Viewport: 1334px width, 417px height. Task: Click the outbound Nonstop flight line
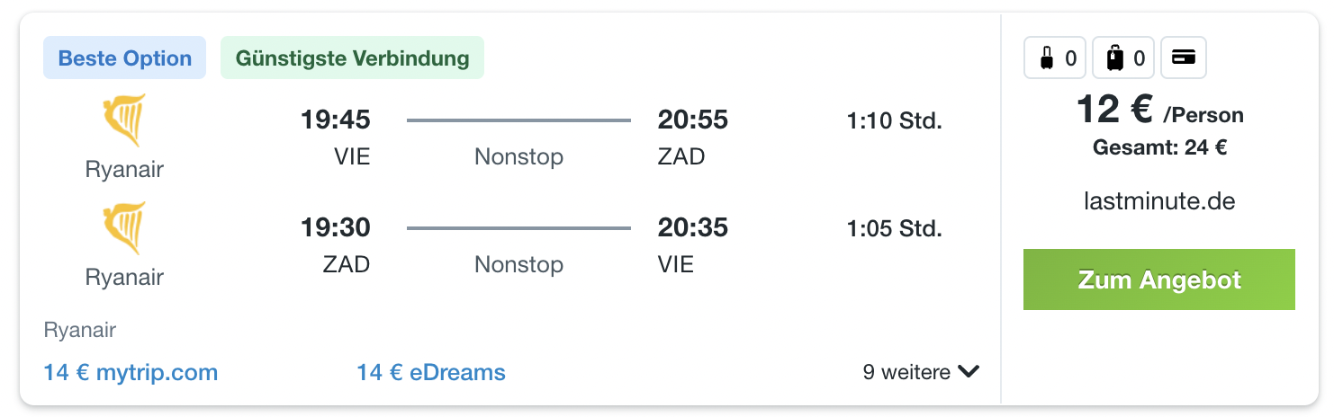(x=518, y=120)
